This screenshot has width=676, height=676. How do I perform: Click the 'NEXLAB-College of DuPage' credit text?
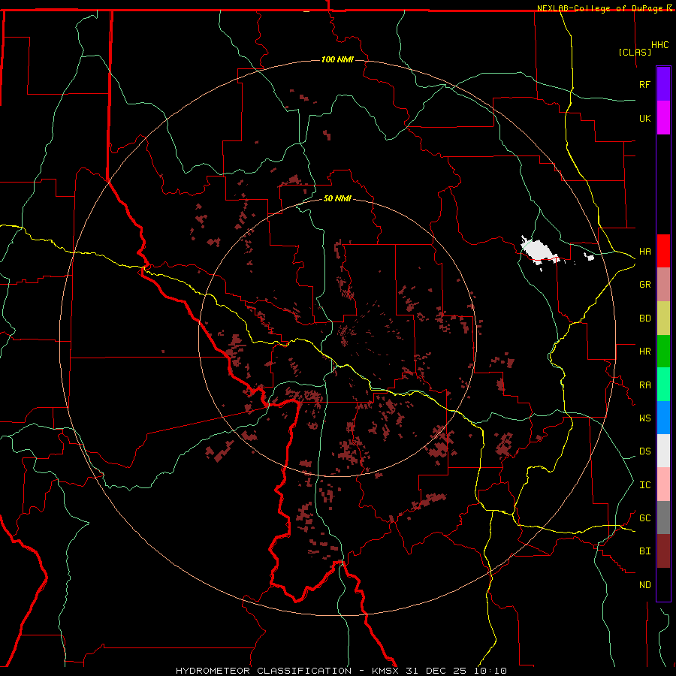tap(601, 8)
